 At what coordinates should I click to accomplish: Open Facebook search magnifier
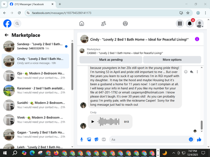click(17, 23)
